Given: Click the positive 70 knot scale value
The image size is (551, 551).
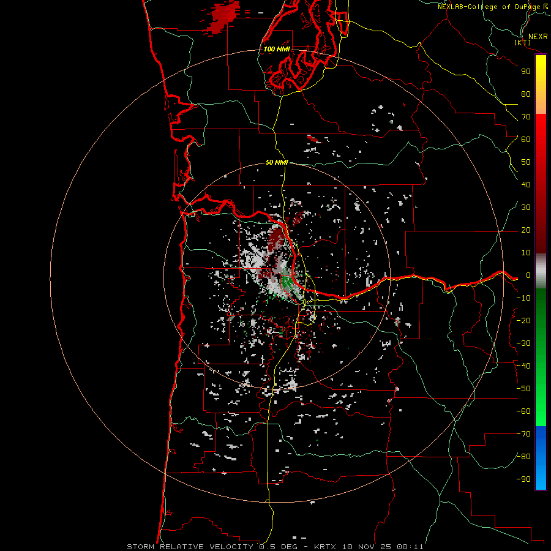Looking at the screenshot, I should (526, 117).
